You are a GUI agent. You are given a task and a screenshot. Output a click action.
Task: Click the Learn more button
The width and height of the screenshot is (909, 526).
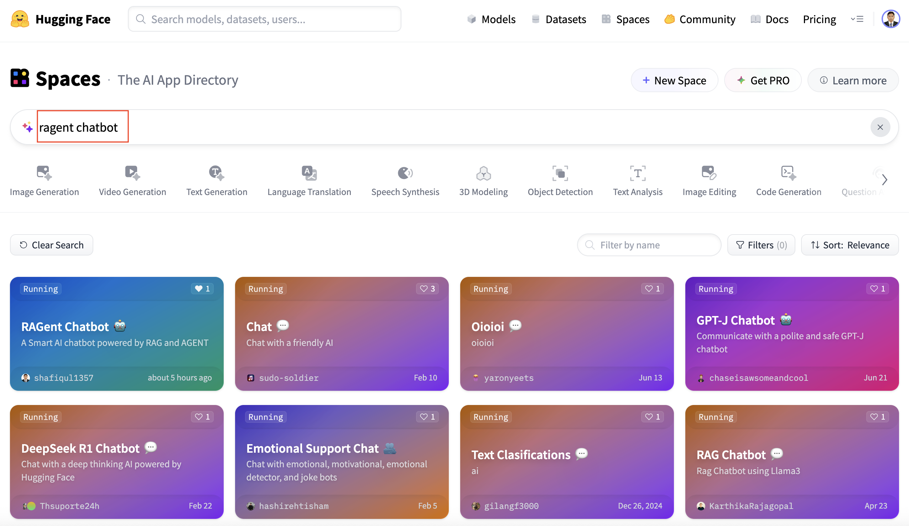(x=853, y=80)
